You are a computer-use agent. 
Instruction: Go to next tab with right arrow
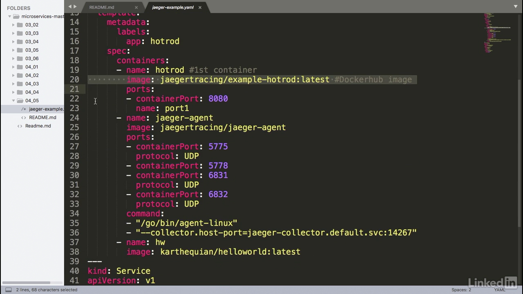point(75,7)
